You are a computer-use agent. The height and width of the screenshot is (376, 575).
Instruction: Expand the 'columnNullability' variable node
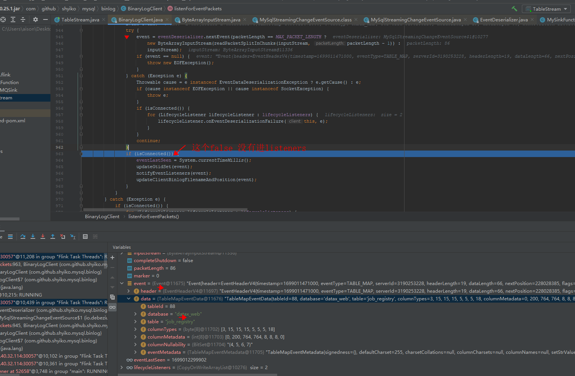coord(135,345)
